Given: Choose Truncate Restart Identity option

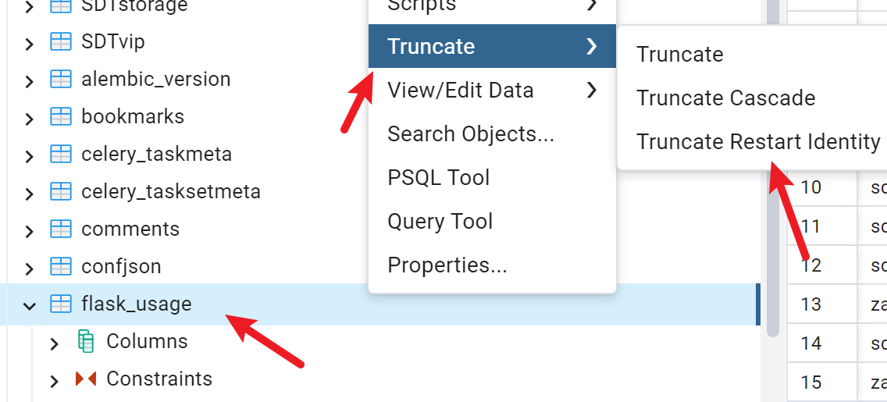Looking at the screenshot, I should pos(757,142).
